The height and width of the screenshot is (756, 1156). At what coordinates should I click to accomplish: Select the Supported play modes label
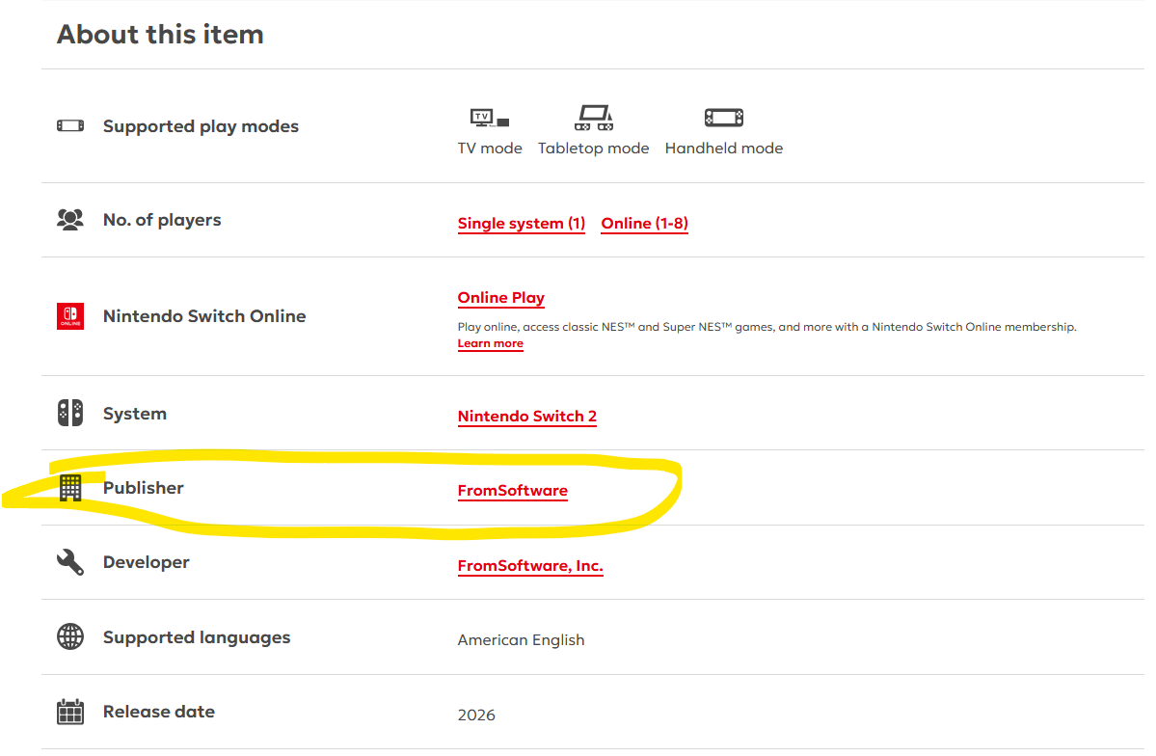pyautogui.click(x=201, y=127)
